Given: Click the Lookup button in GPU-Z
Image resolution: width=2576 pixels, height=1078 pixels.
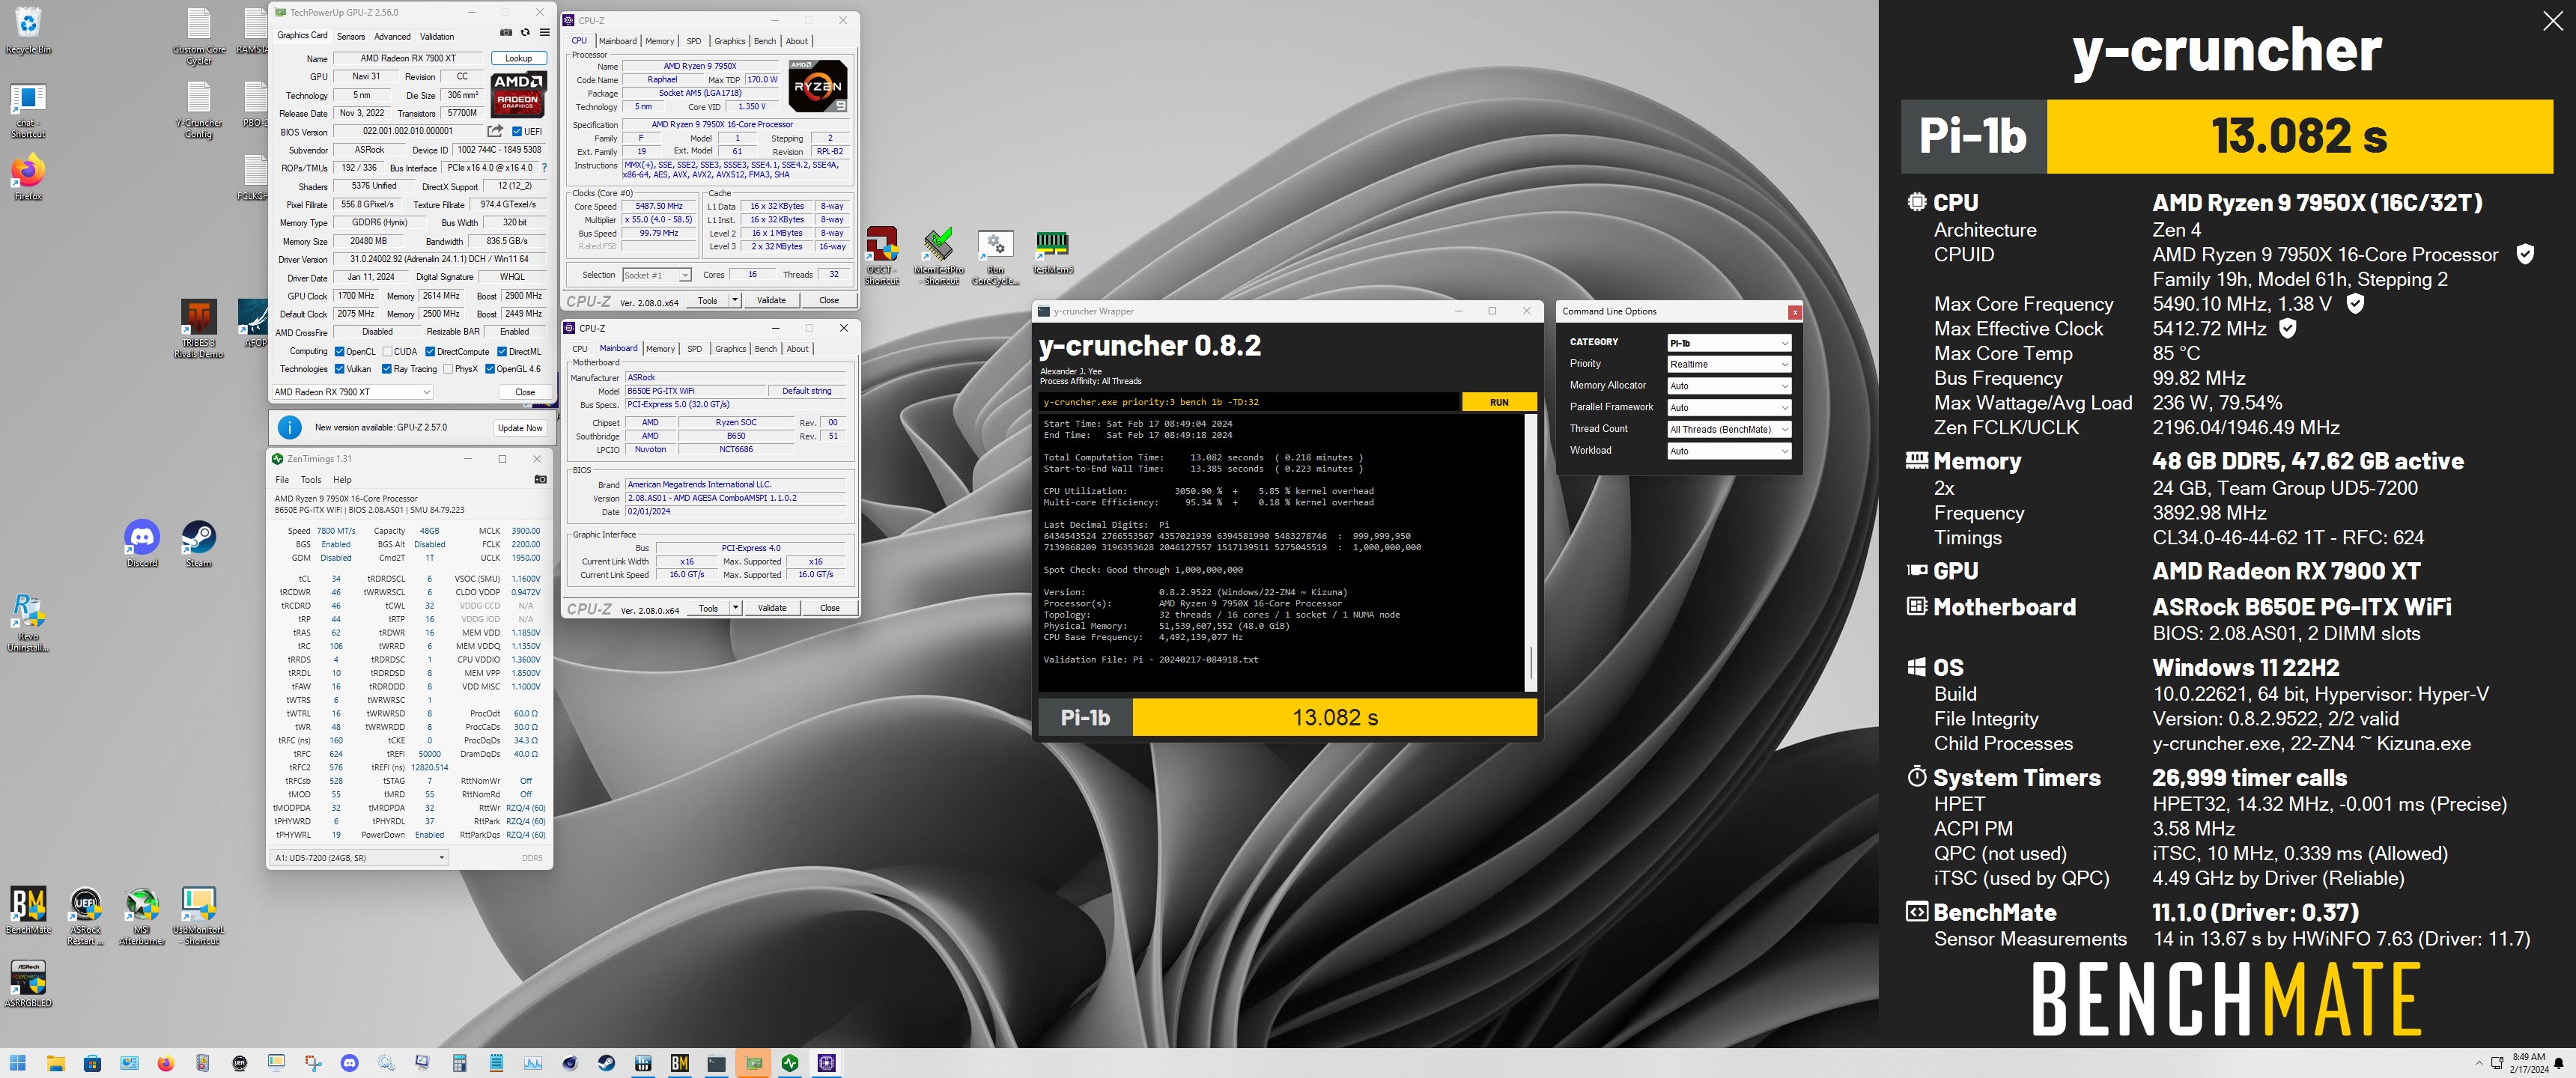Looking at the screenshot, I should click(518, 58).
